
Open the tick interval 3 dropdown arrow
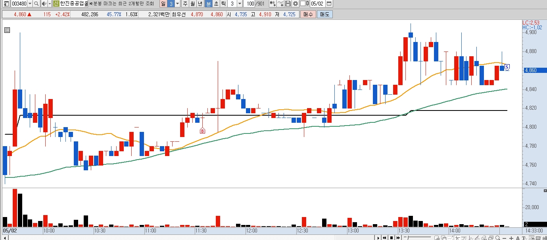pyautogui.click(x=240, y=4)
